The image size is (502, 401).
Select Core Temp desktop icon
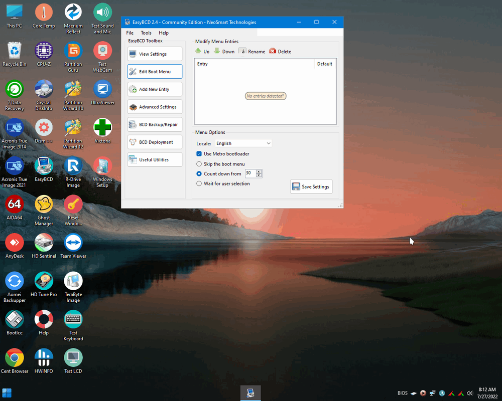pos(44,17)
